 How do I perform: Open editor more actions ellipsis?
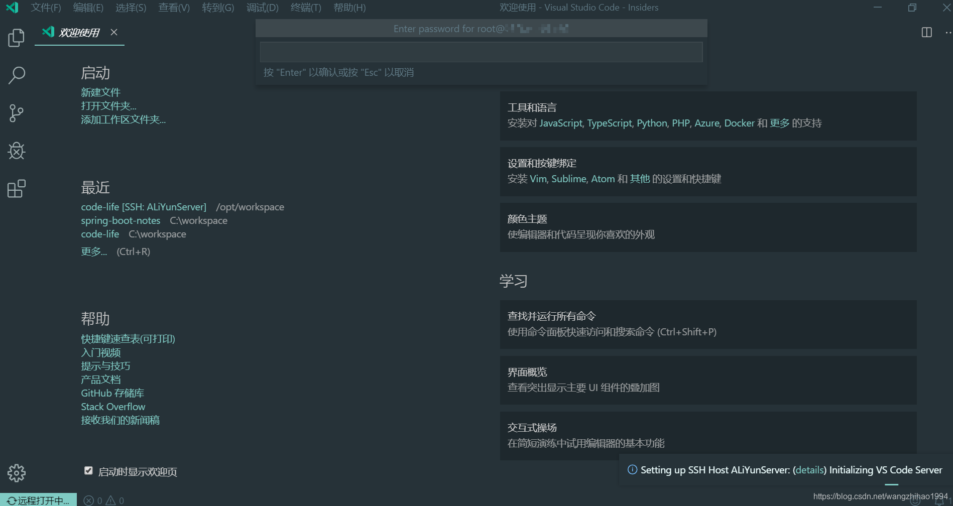coord(948,32)
